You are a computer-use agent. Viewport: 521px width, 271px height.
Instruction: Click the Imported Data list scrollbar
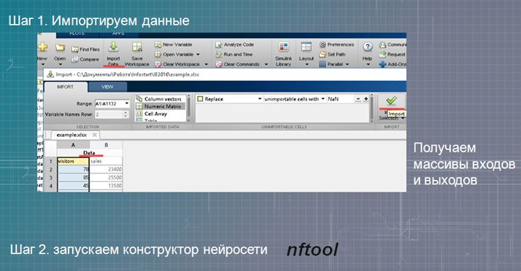pyautogui.click(x=189, y=108)
